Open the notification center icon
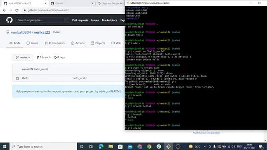The height and width of the screenshot is (150, 267). click(x=261, y=146)
